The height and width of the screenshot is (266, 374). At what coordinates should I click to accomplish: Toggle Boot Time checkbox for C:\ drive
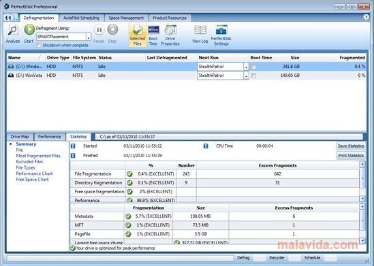click(253, 67)
